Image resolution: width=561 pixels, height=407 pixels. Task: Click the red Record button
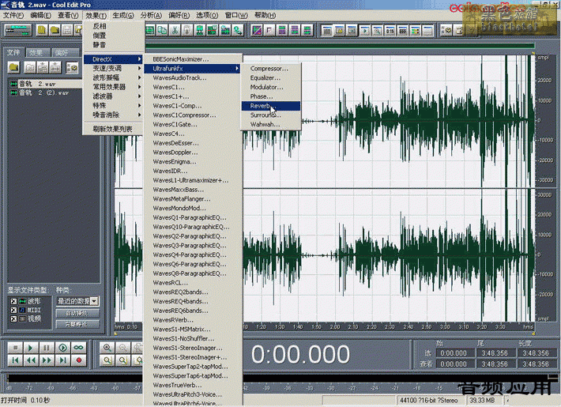pyautogui.click(x=78, y=360)
